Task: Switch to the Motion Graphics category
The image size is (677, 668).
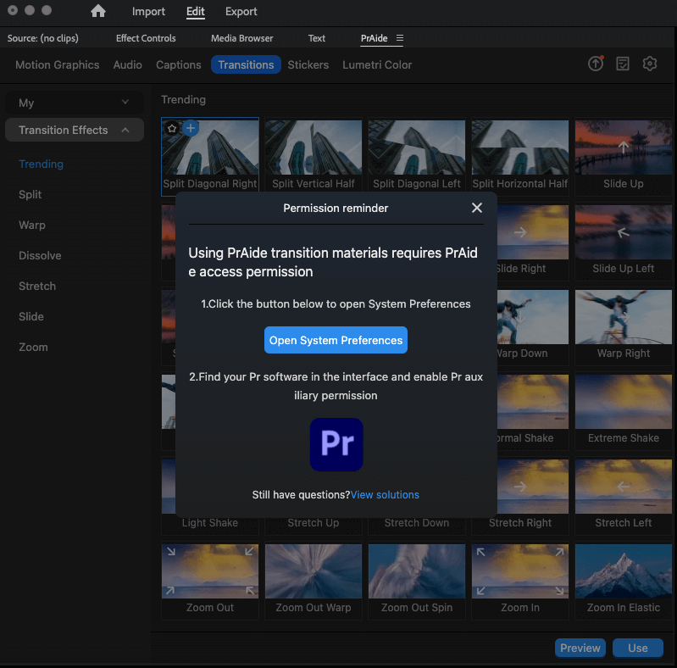Action: click(58, 64)
